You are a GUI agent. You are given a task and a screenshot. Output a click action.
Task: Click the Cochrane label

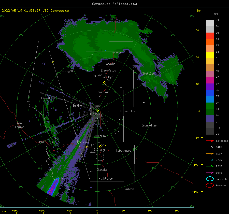pyautogui.click(x=83, y=142)
